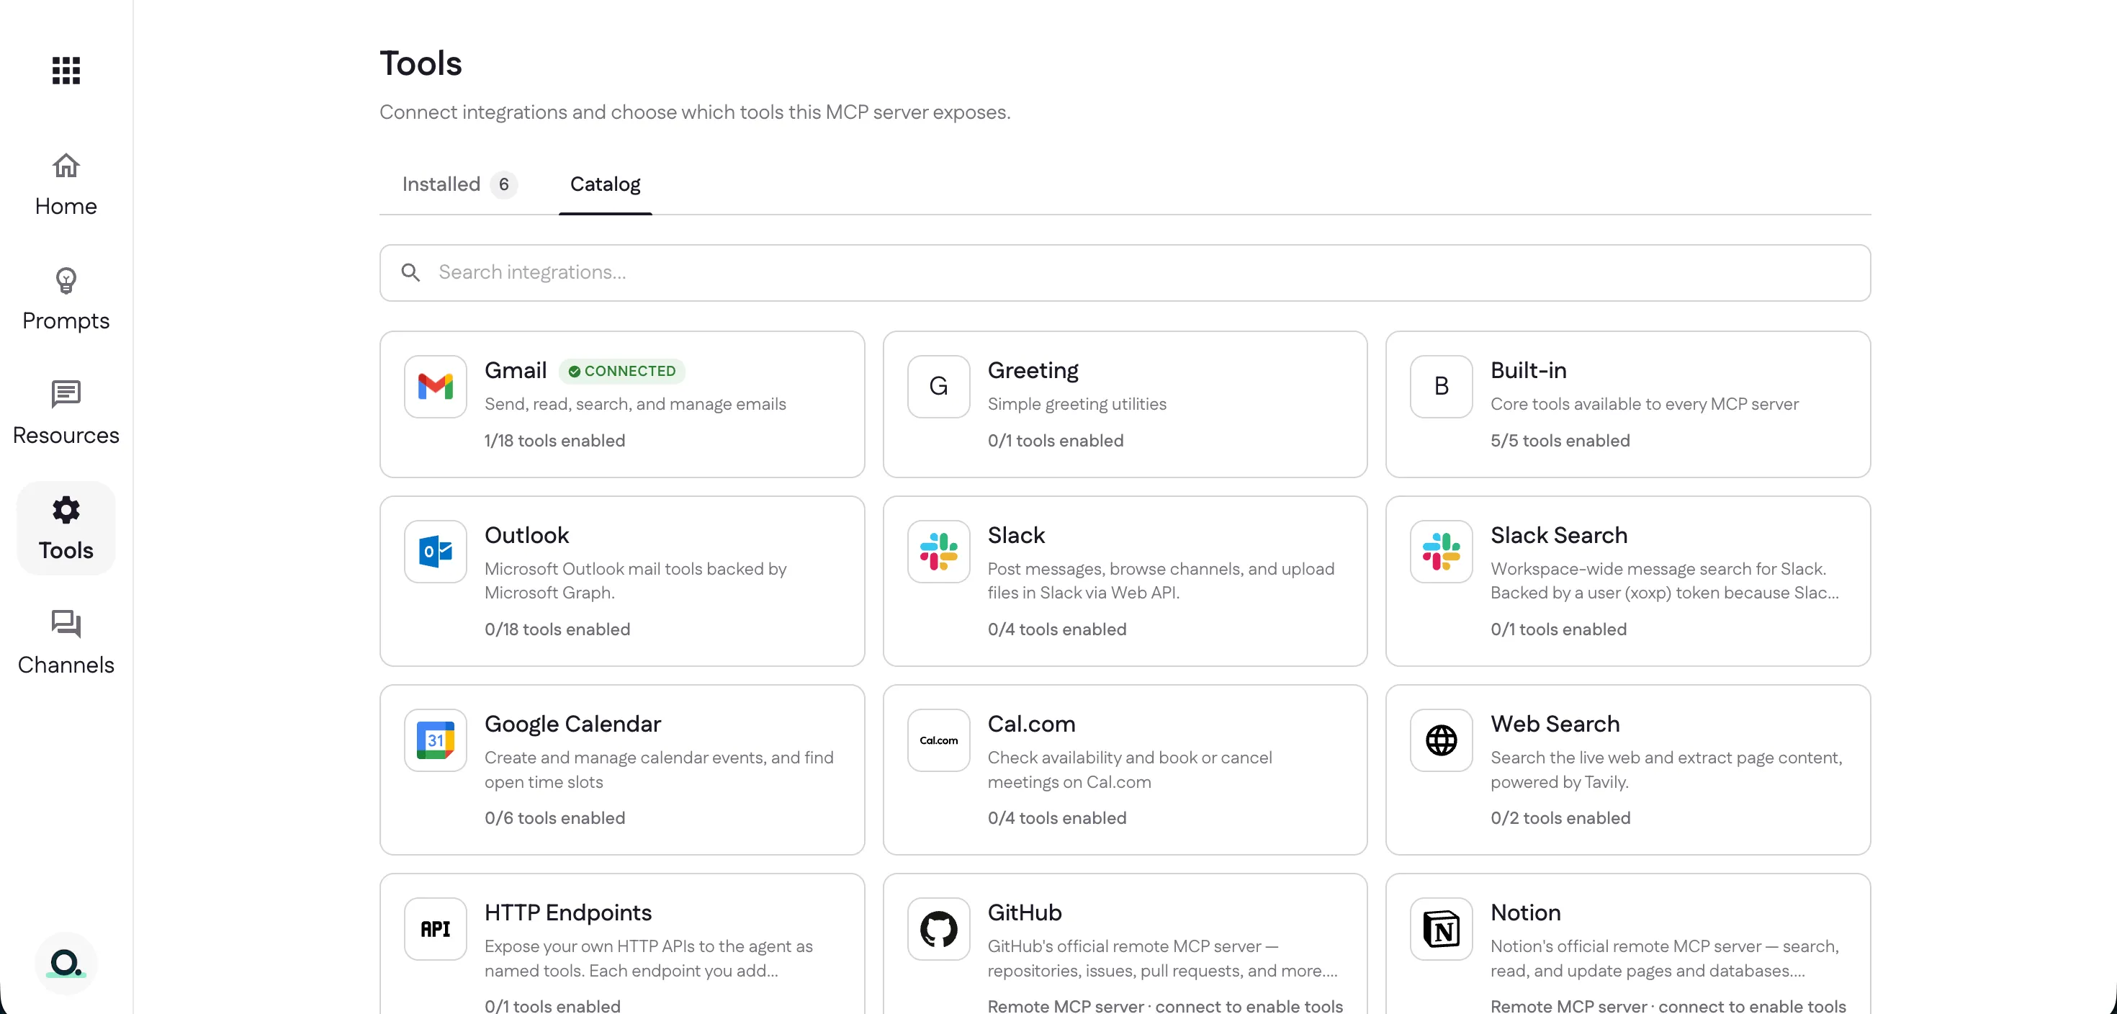Open the Cal.com integration title

tap(1031, 724)
